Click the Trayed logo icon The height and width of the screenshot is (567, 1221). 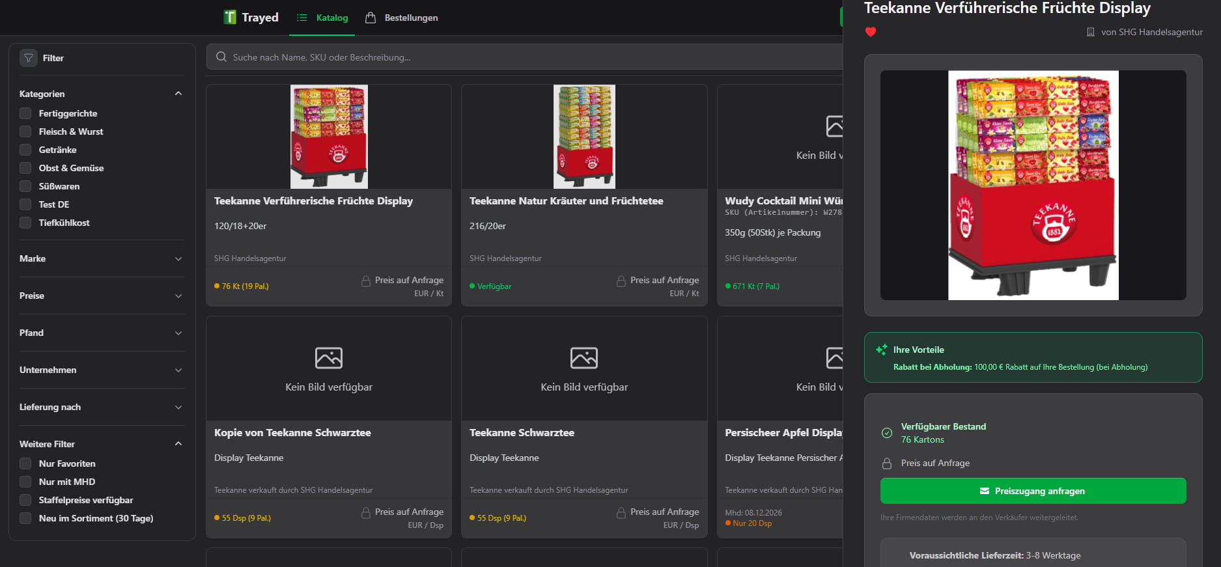click(230, 17)
